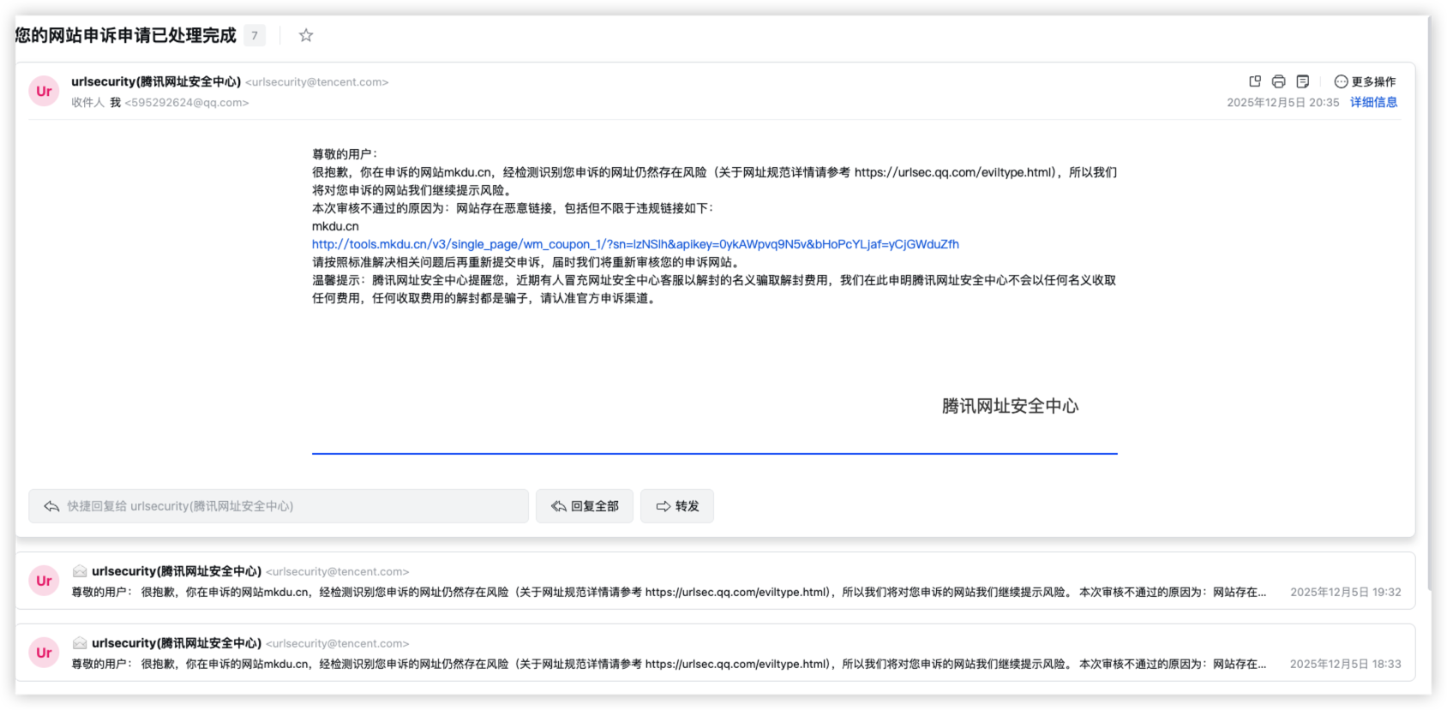Image resolution: width=1447 pixels, height=710 pixels.
Task: Star this email thread
Action: (306, 35)
